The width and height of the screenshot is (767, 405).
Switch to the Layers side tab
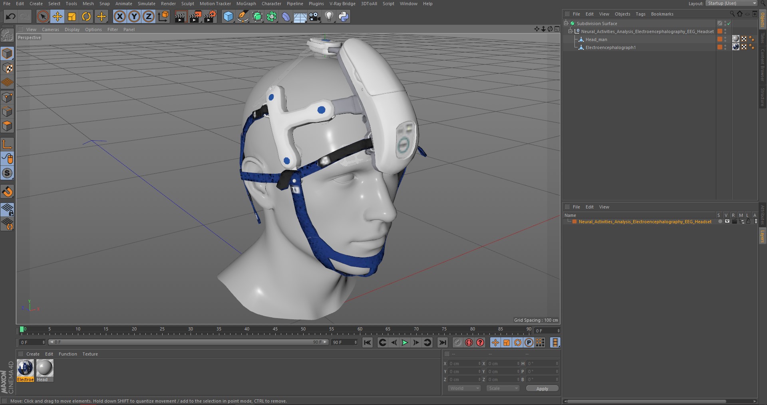pyautogui.click(x=762, y=237)
